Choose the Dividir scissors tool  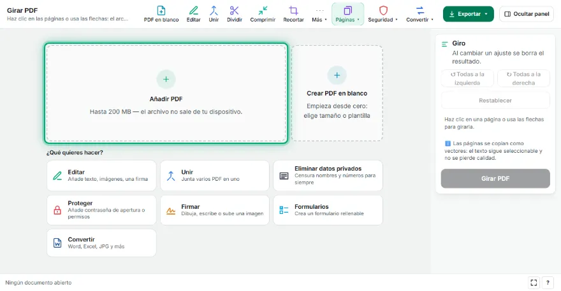235,14
